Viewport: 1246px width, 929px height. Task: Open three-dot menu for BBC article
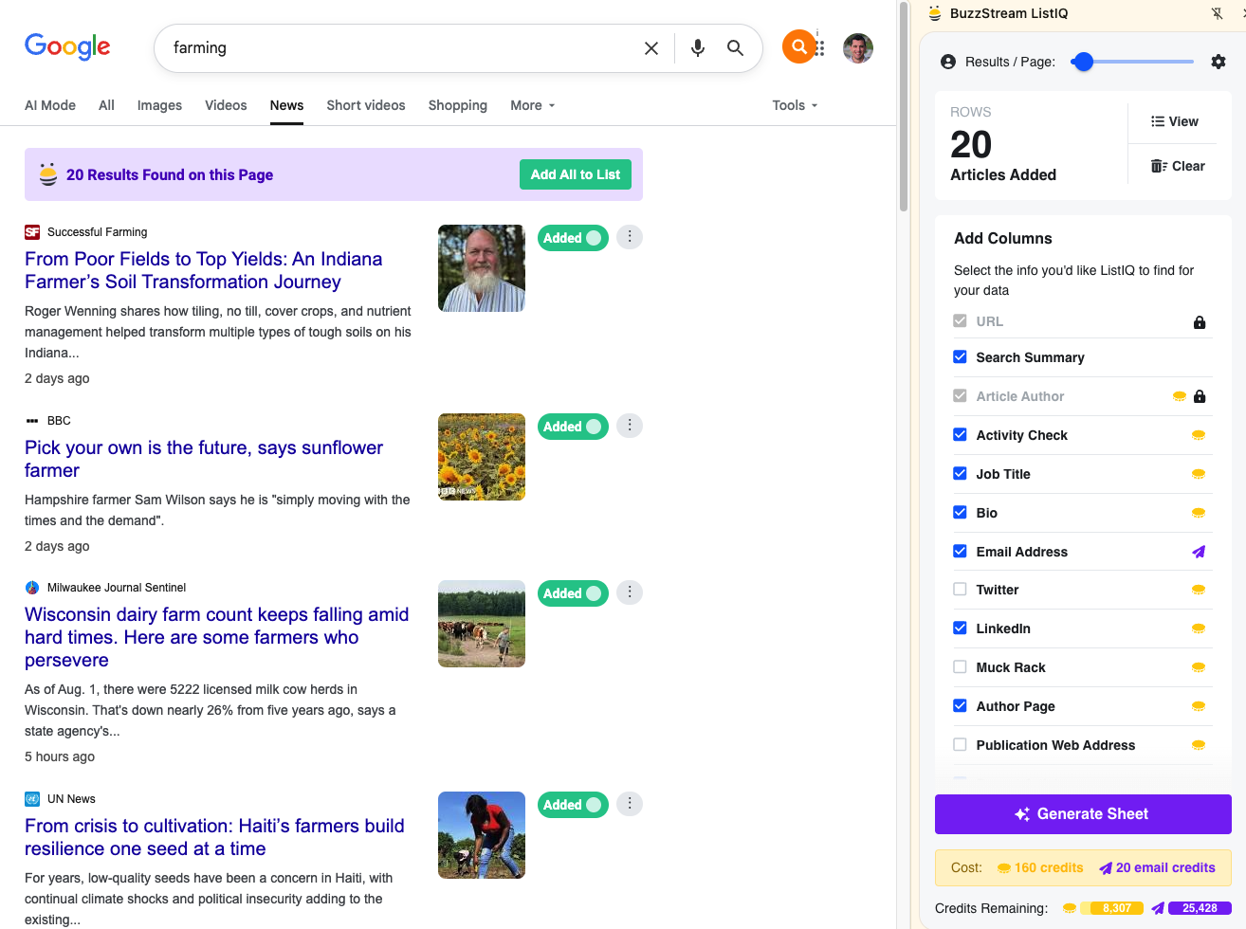[x=630, y=426]
